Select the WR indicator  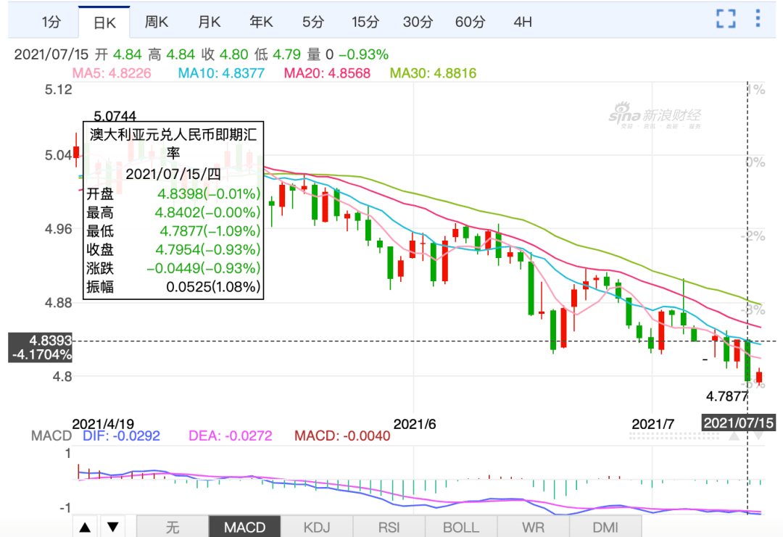click(x=534, y=528)
